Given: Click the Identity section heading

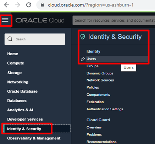Looking at the screenshot, I should tap(93, 51).
